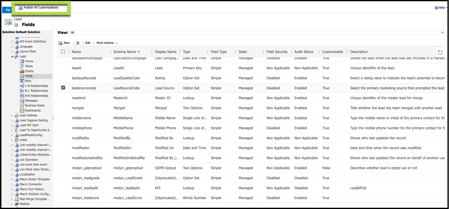This screenshot has height=209, width=449.
Task: Click the Edit button in toolbar
Action: click(88, 43)
